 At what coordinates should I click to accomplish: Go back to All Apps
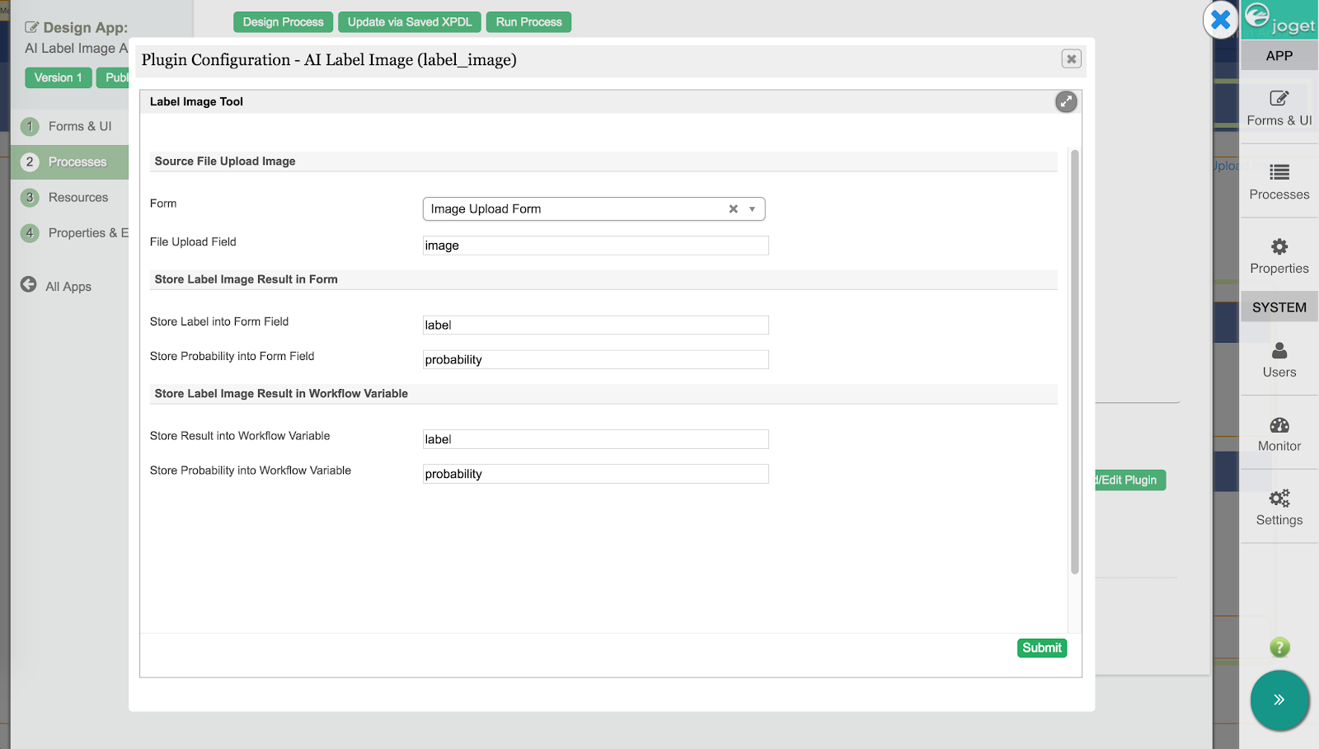point(56,286)
